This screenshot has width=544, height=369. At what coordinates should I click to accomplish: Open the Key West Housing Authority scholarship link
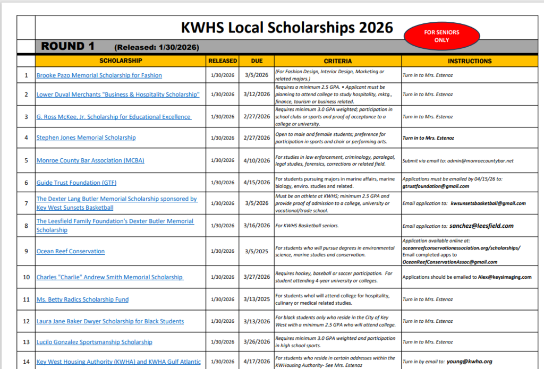point(121,362)
